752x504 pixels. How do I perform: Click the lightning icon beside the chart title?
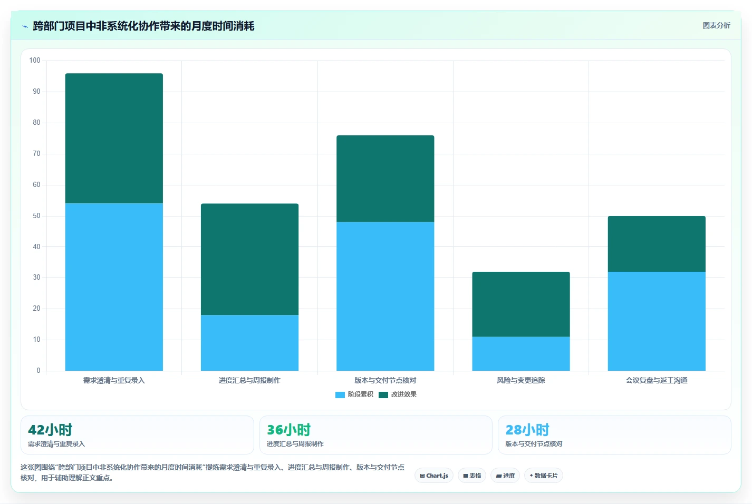(x=25, y=26)
